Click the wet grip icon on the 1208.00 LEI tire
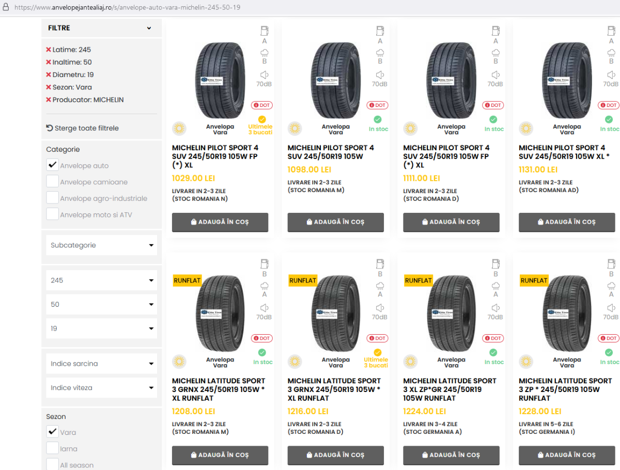The image size is (620, 470). tap(265, 285)
